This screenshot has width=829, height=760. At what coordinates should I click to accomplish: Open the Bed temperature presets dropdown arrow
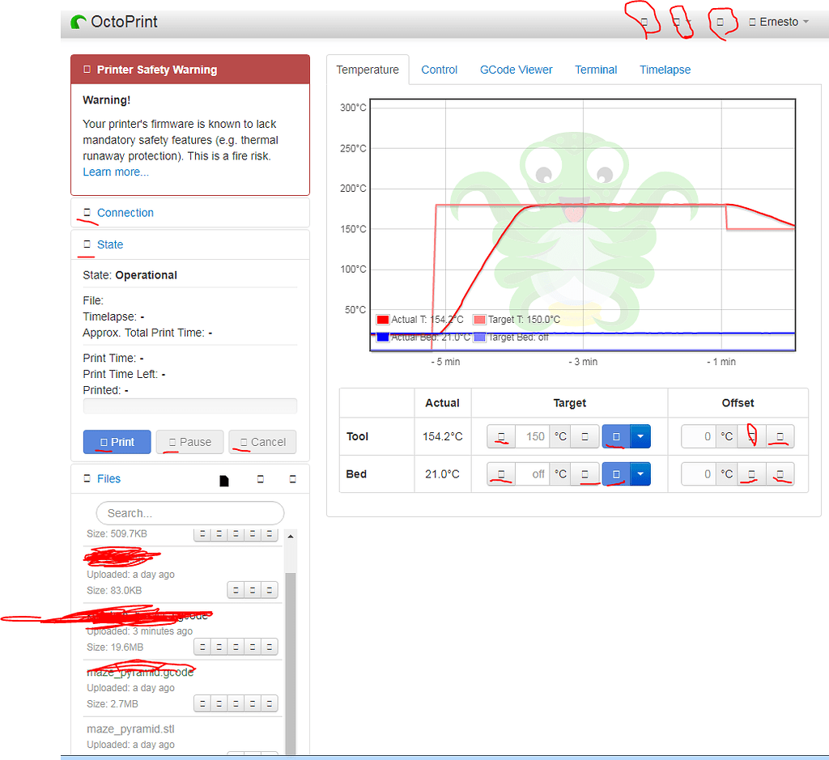[x=639, y=473]
